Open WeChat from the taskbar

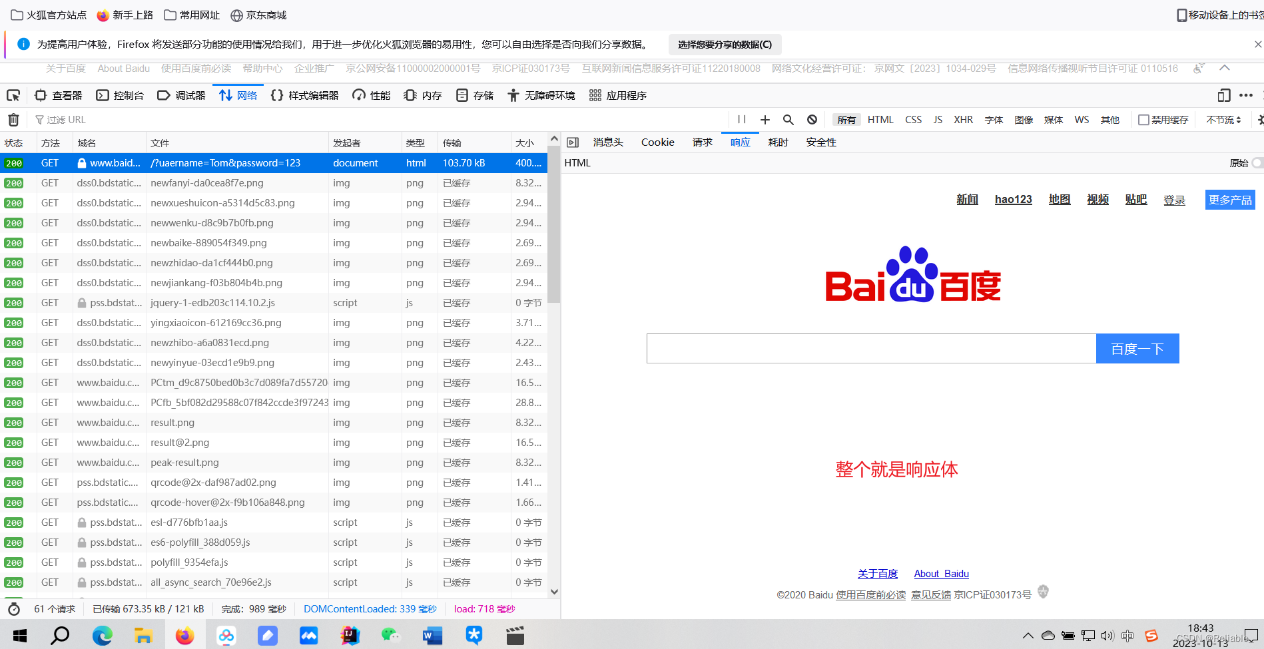[x=391, y=636]
